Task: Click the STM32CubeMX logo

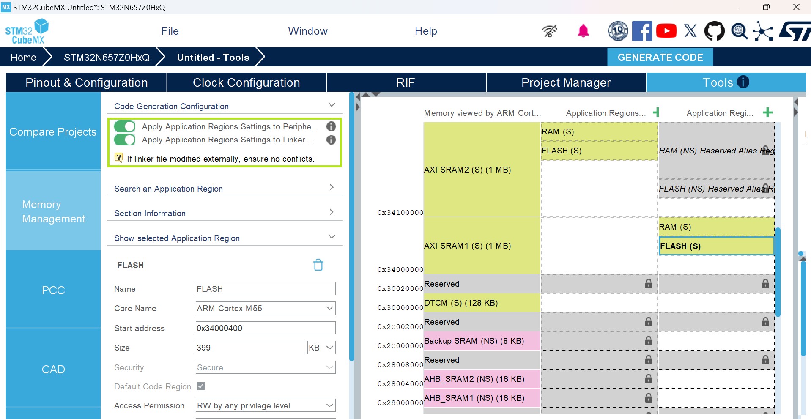Action: pos(27,31)
